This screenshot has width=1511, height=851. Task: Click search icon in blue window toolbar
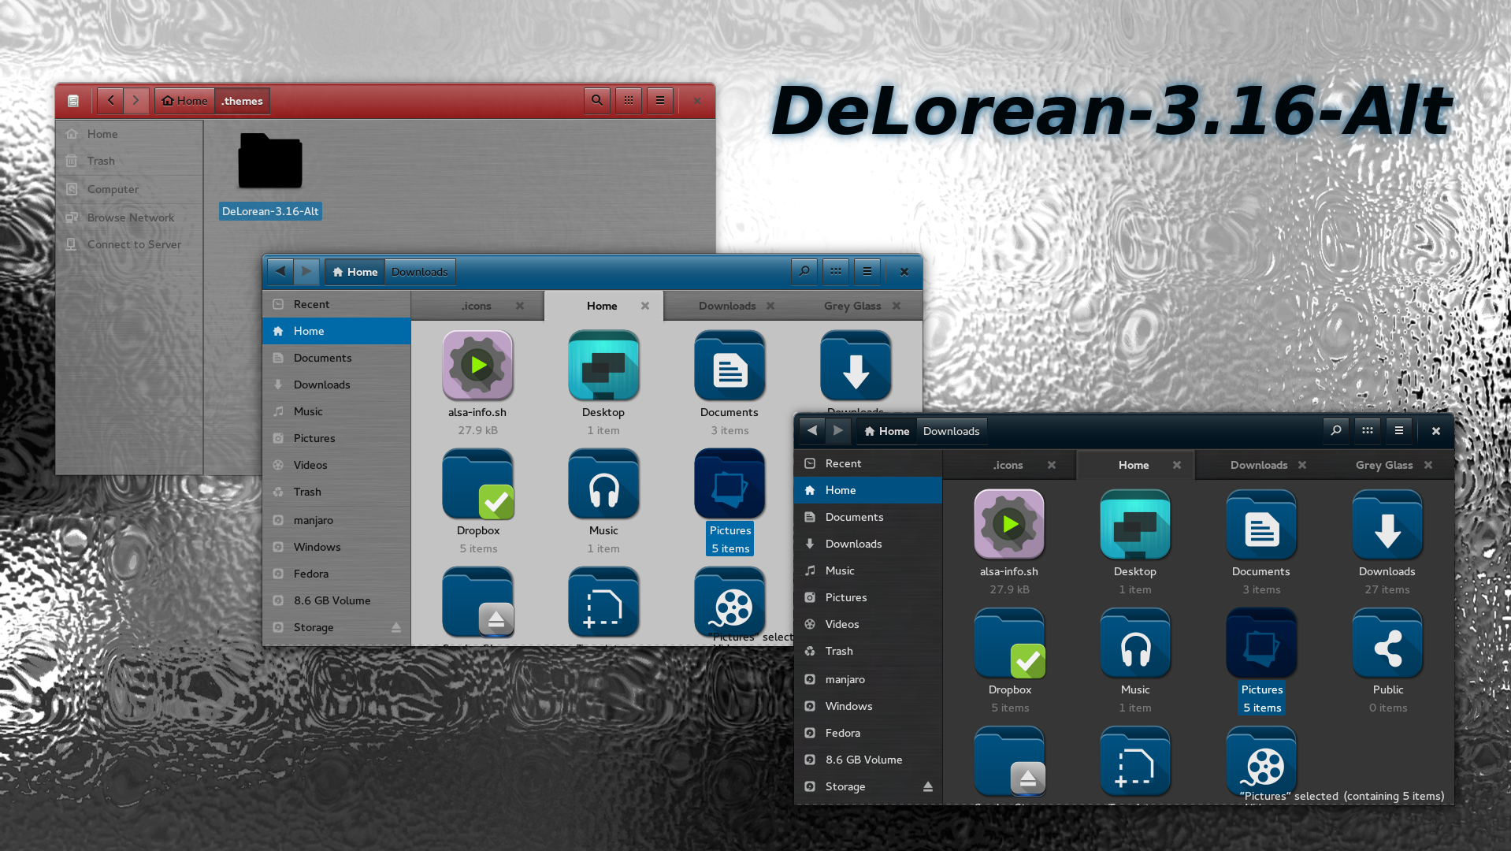click(x=804, y=272)
